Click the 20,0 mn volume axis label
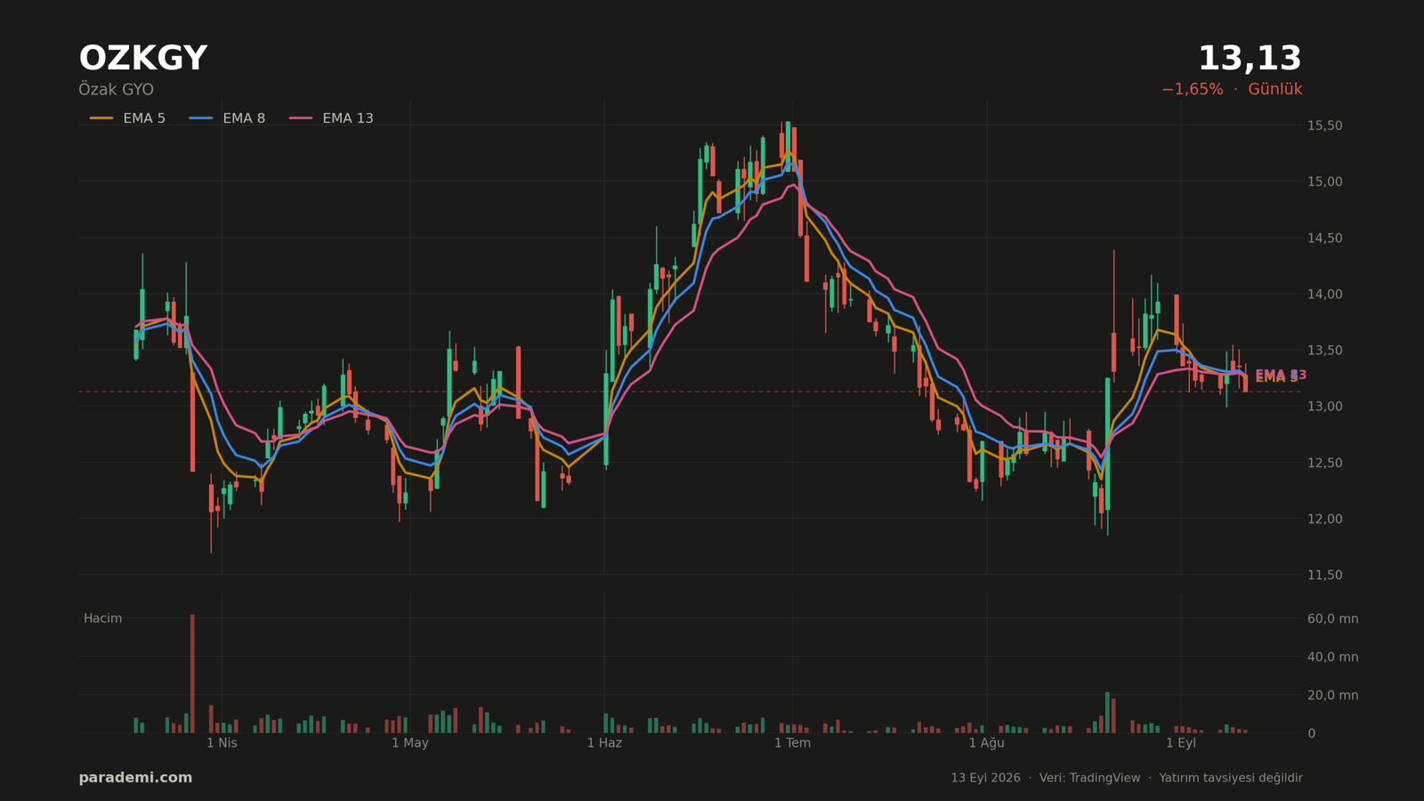The width and height of the screenshot is (1424, 801). click(x=1332, y=695)
